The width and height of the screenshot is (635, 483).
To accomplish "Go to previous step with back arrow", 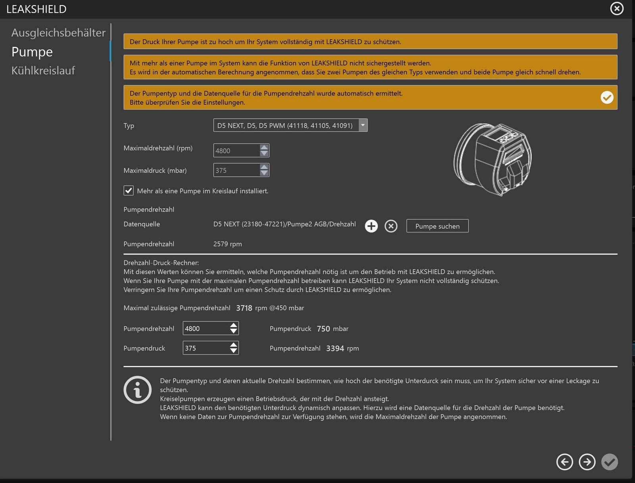I will [565, 462].
